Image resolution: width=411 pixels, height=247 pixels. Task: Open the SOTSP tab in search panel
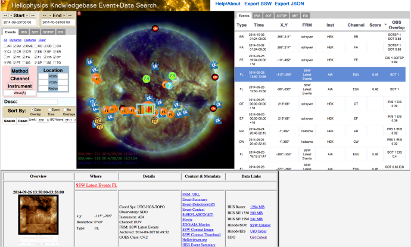tap(49, 32)
